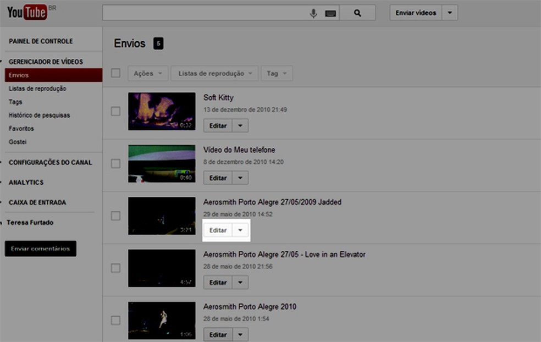Open the arrow next to Enviar vídeos
Viewport: 541px width, 342px height.
pos(450,13)
